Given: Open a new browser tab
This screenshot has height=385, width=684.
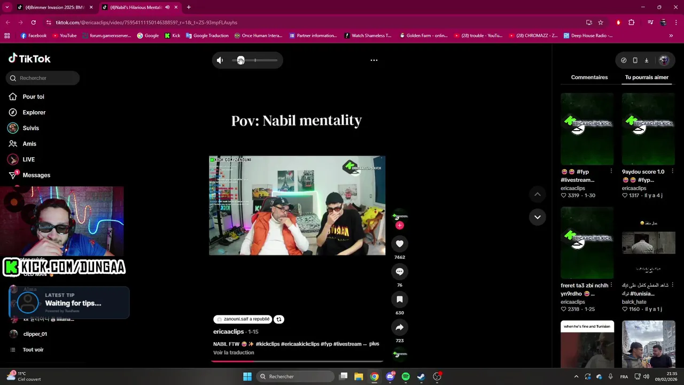Looking at the screenshot, I should 189,7.
